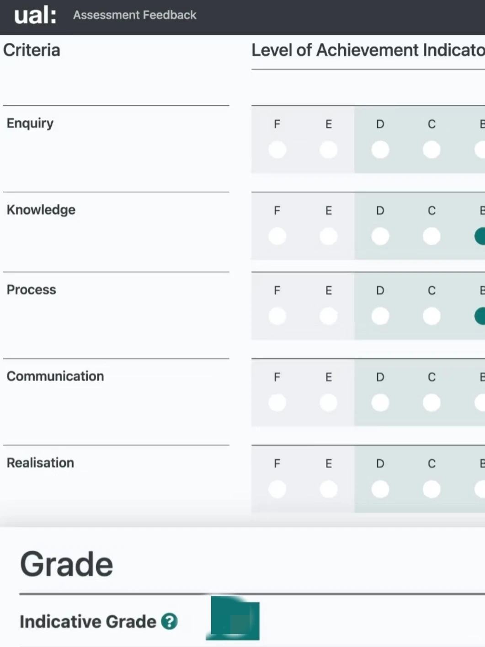Select grade C radio for Communication
This screenshot has height=647, width=485.
pos(432,403)
